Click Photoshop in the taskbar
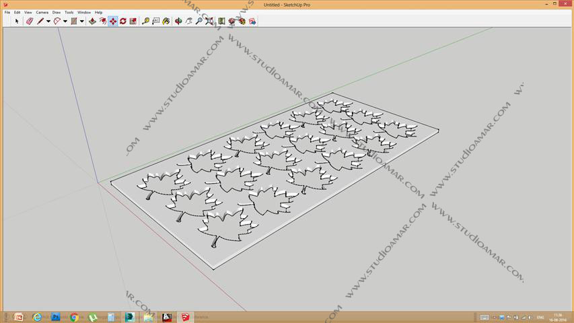 pyautogui.click(x=56, y=317)
